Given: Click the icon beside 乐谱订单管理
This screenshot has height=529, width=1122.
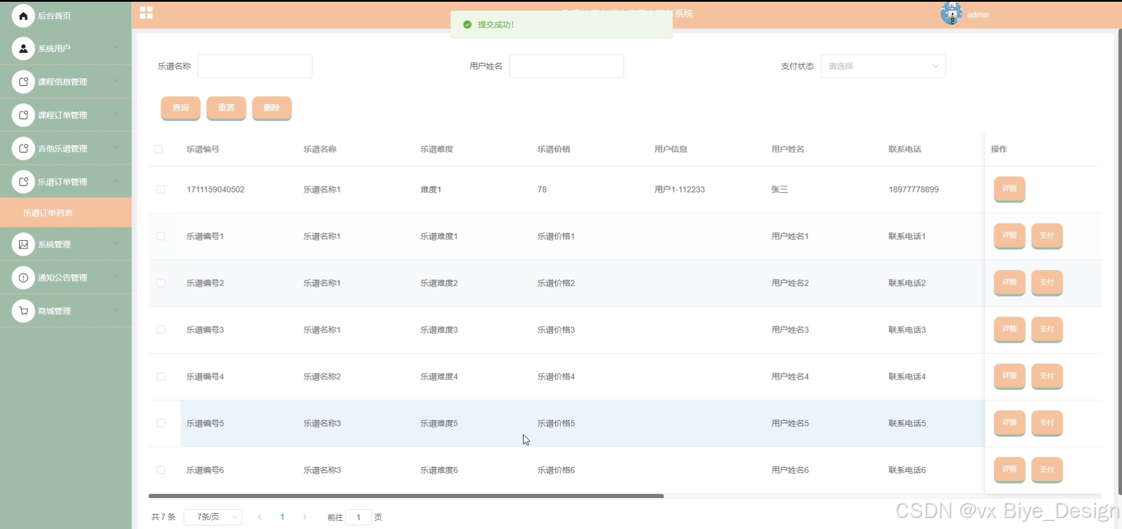Looking at the screenshot, I should pos(23,182).
